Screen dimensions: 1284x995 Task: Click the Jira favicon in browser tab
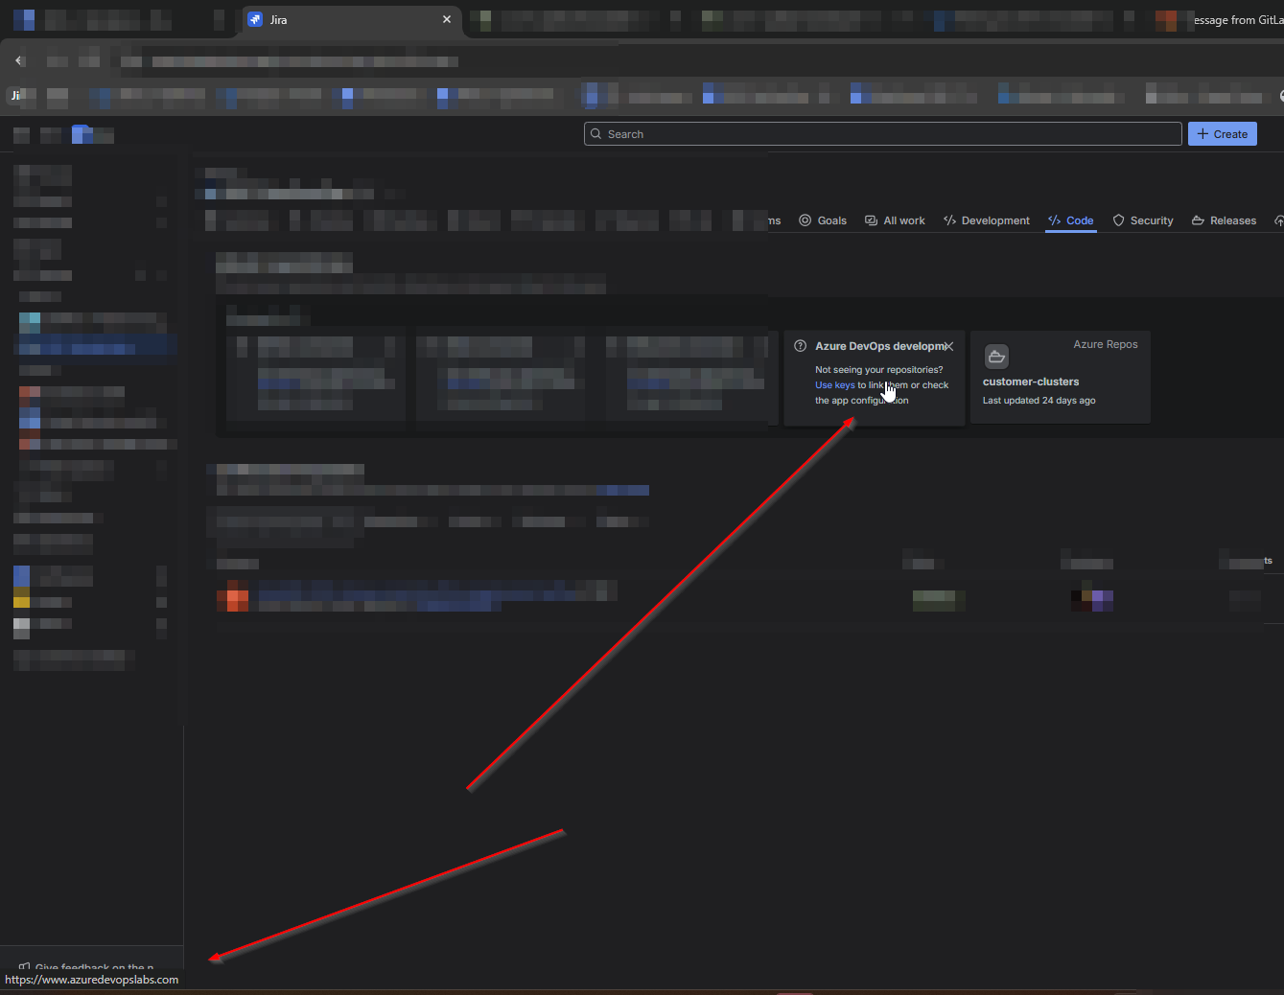[255, 19]
